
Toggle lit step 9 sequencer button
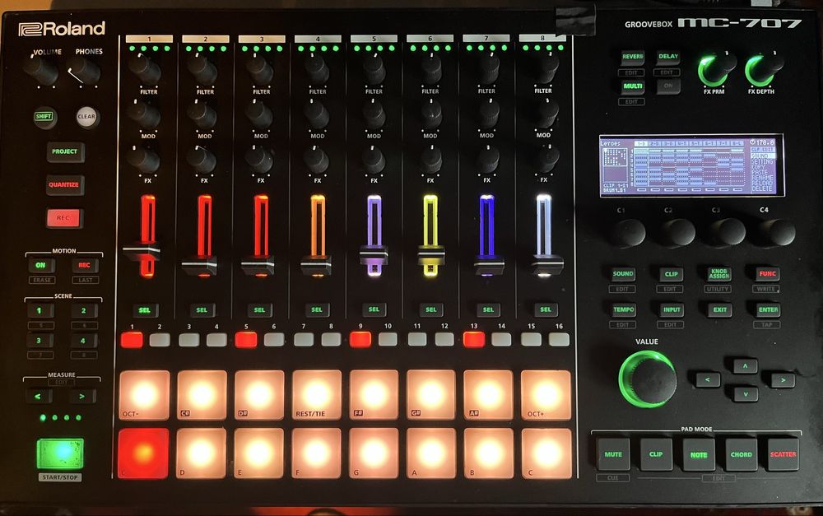[360, 339]
